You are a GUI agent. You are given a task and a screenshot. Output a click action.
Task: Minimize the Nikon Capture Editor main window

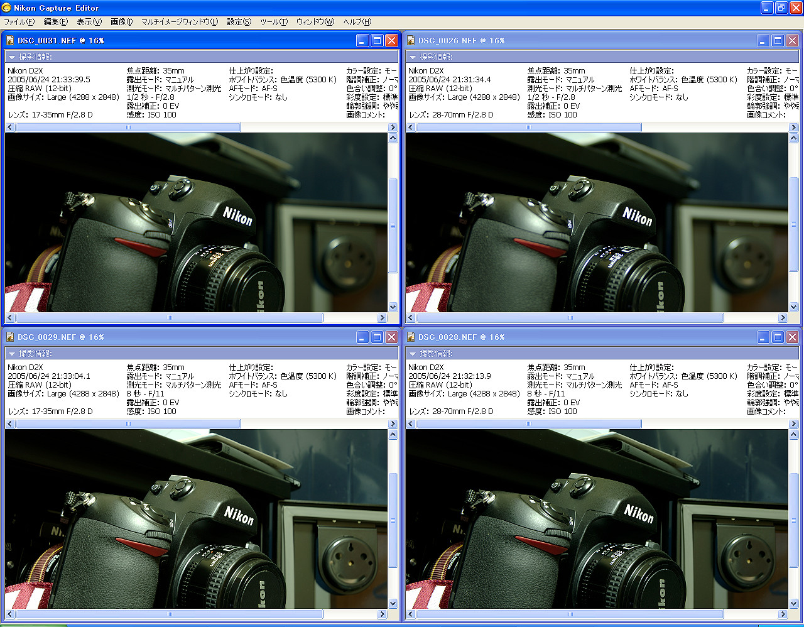(767, 8)
